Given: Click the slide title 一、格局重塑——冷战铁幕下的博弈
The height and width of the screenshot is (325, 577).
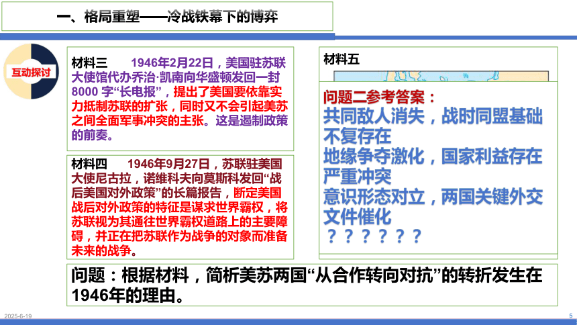Looking at the screenshot, I should pos(168,17).
